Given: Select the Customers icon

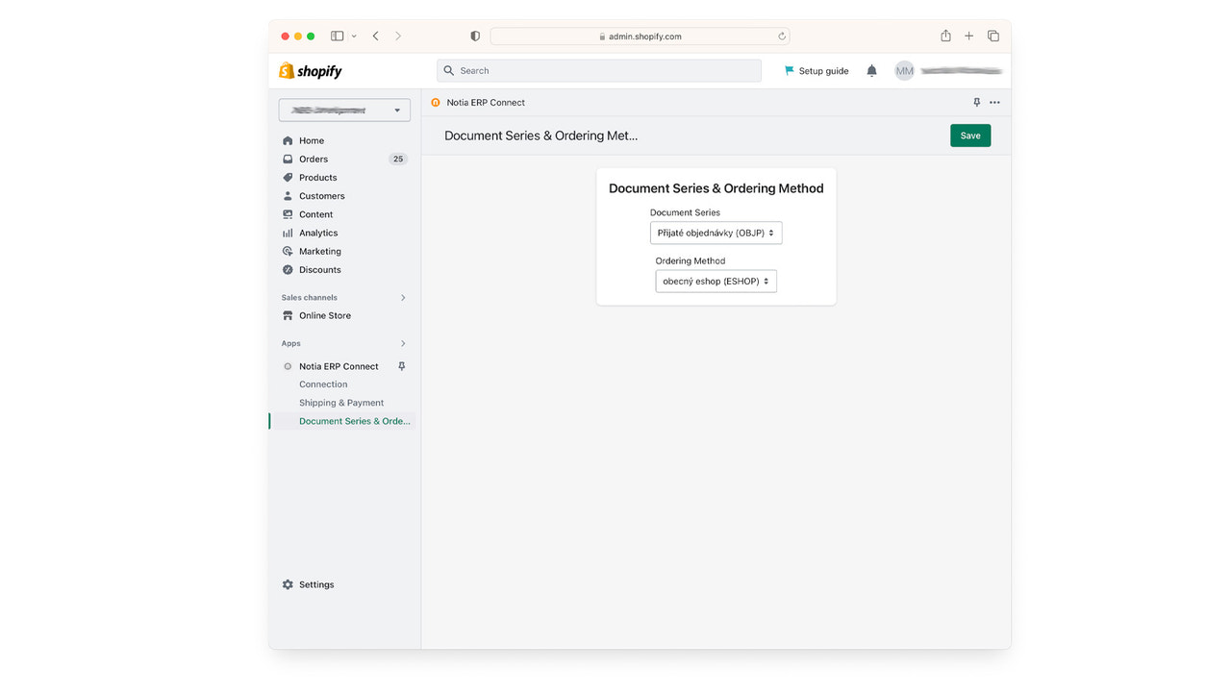Looking at the screenshot, I should (288, 195).
